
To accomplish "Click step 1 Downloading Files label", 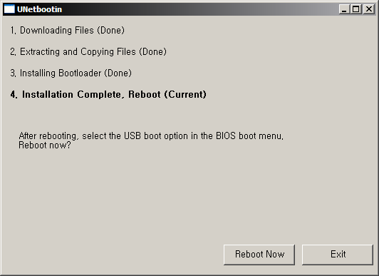I will [67, 31].
